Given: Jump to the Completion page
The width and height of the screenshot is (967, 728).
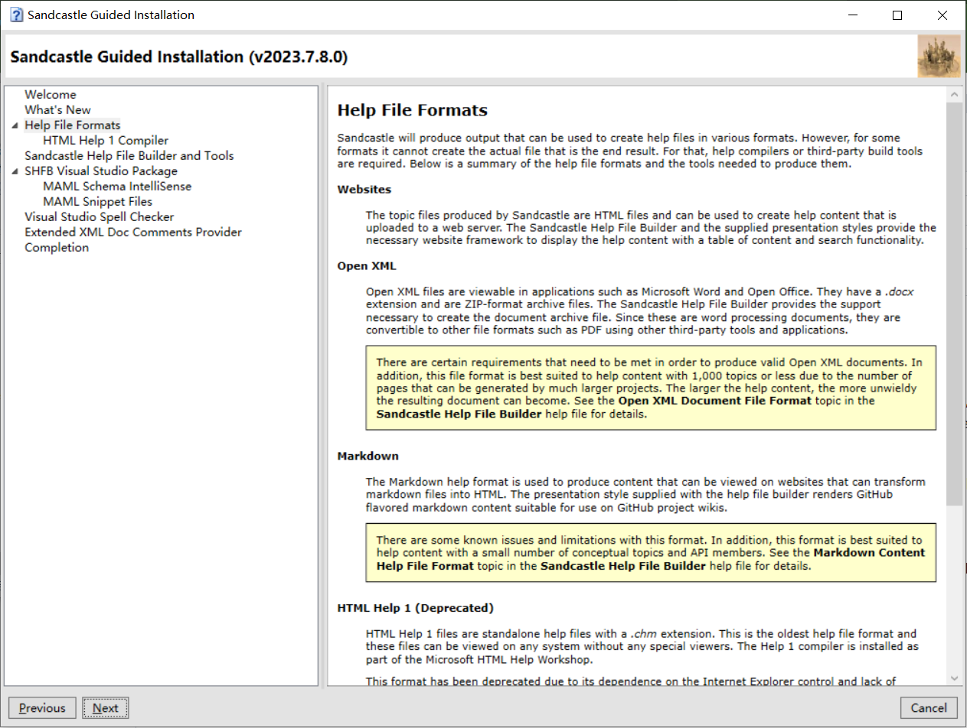Looking at the screenshot, I should [57, 248].
